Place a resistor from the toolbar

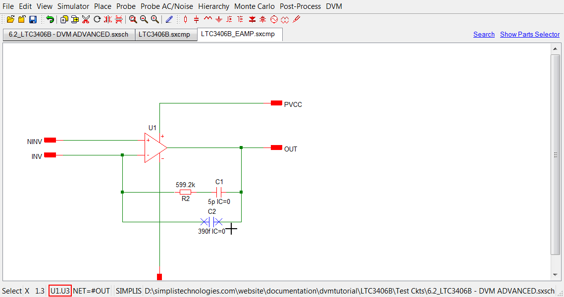pyautogui.click(x=186, y=19)
